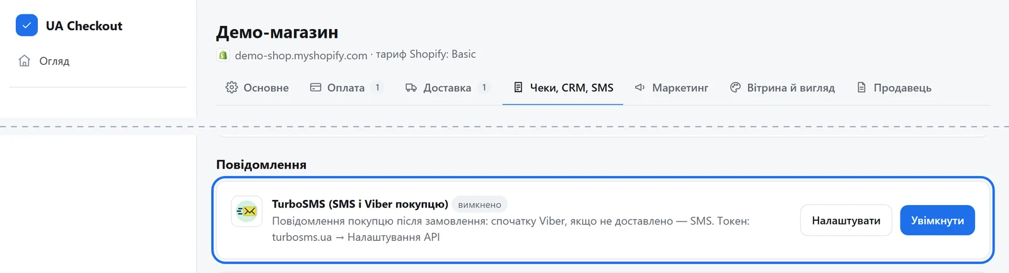This screenshot has height=273, width=1009.
Task: Enable TurboSMS with the Увімкнути button
Action: [937, 220]
